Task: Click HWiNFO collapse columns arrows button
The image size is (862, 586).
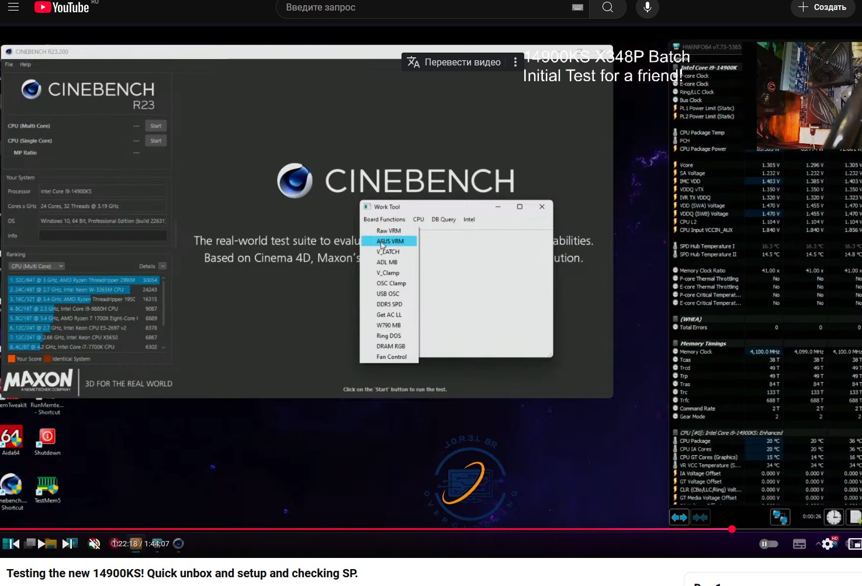Action: click(x=700, y=517)
